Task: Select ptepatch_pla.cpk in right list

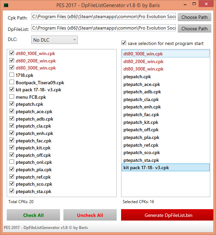Action: [x=166, y=137]
